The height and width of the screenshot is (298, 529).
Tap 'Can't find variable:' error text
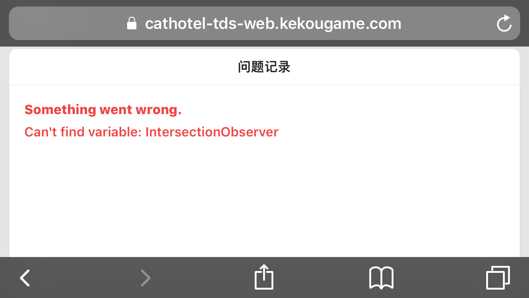(x=83, y=132)
